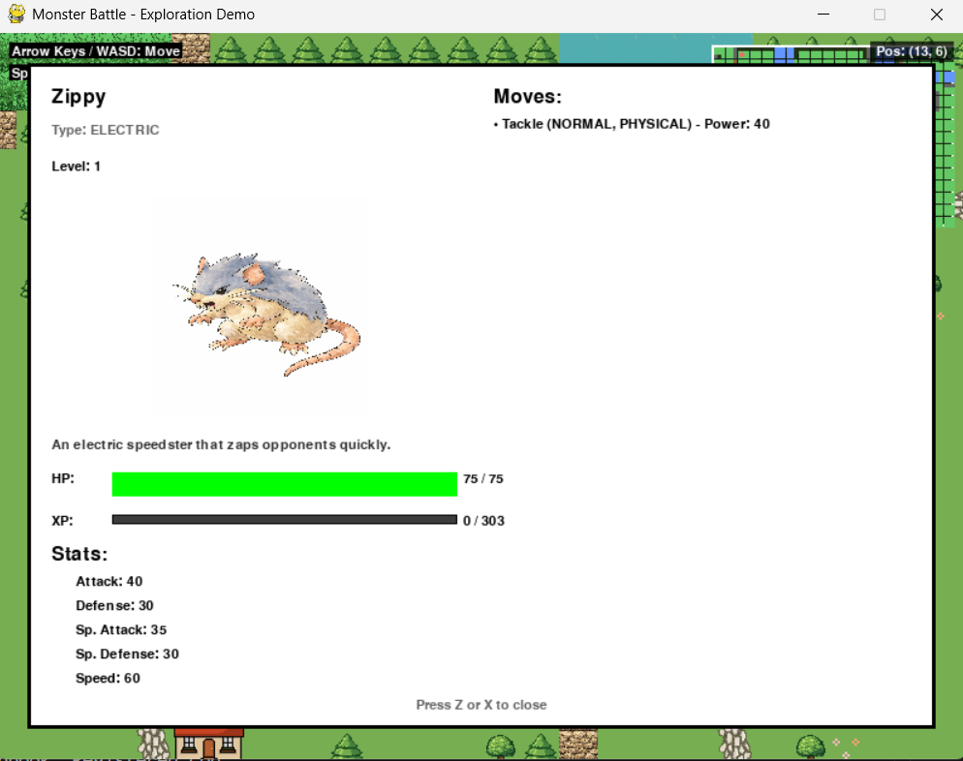This screenshot has width=963, height=761.
Task: Click the 'Speed: 60' stat
Action: [109, 678]
